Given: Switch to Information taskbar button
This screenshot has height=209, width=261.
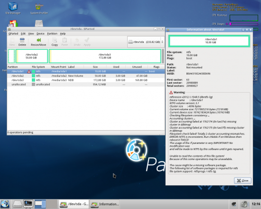Looking at the screenshot, I should [x=104, y=204].
